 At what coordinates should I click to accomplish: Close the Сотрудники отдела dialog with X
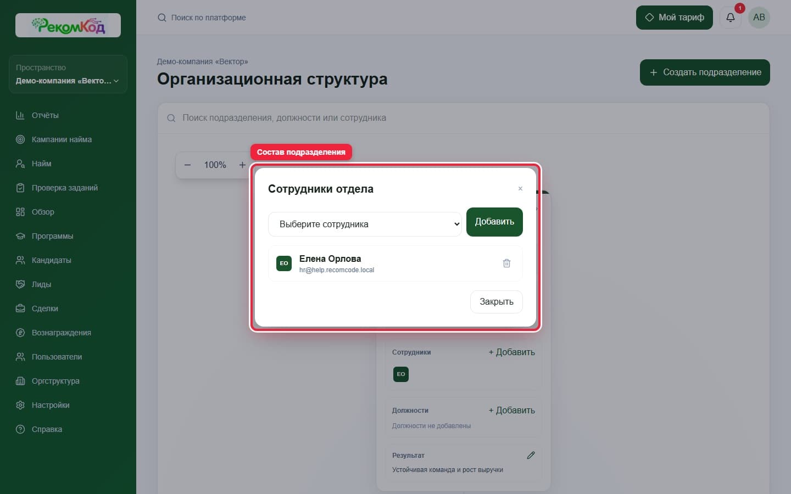pyautogui.click(x=520, y=189)
